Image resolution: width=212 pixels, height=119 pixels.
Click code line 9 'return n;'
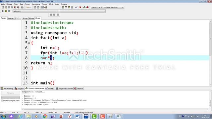pos(41,63)
